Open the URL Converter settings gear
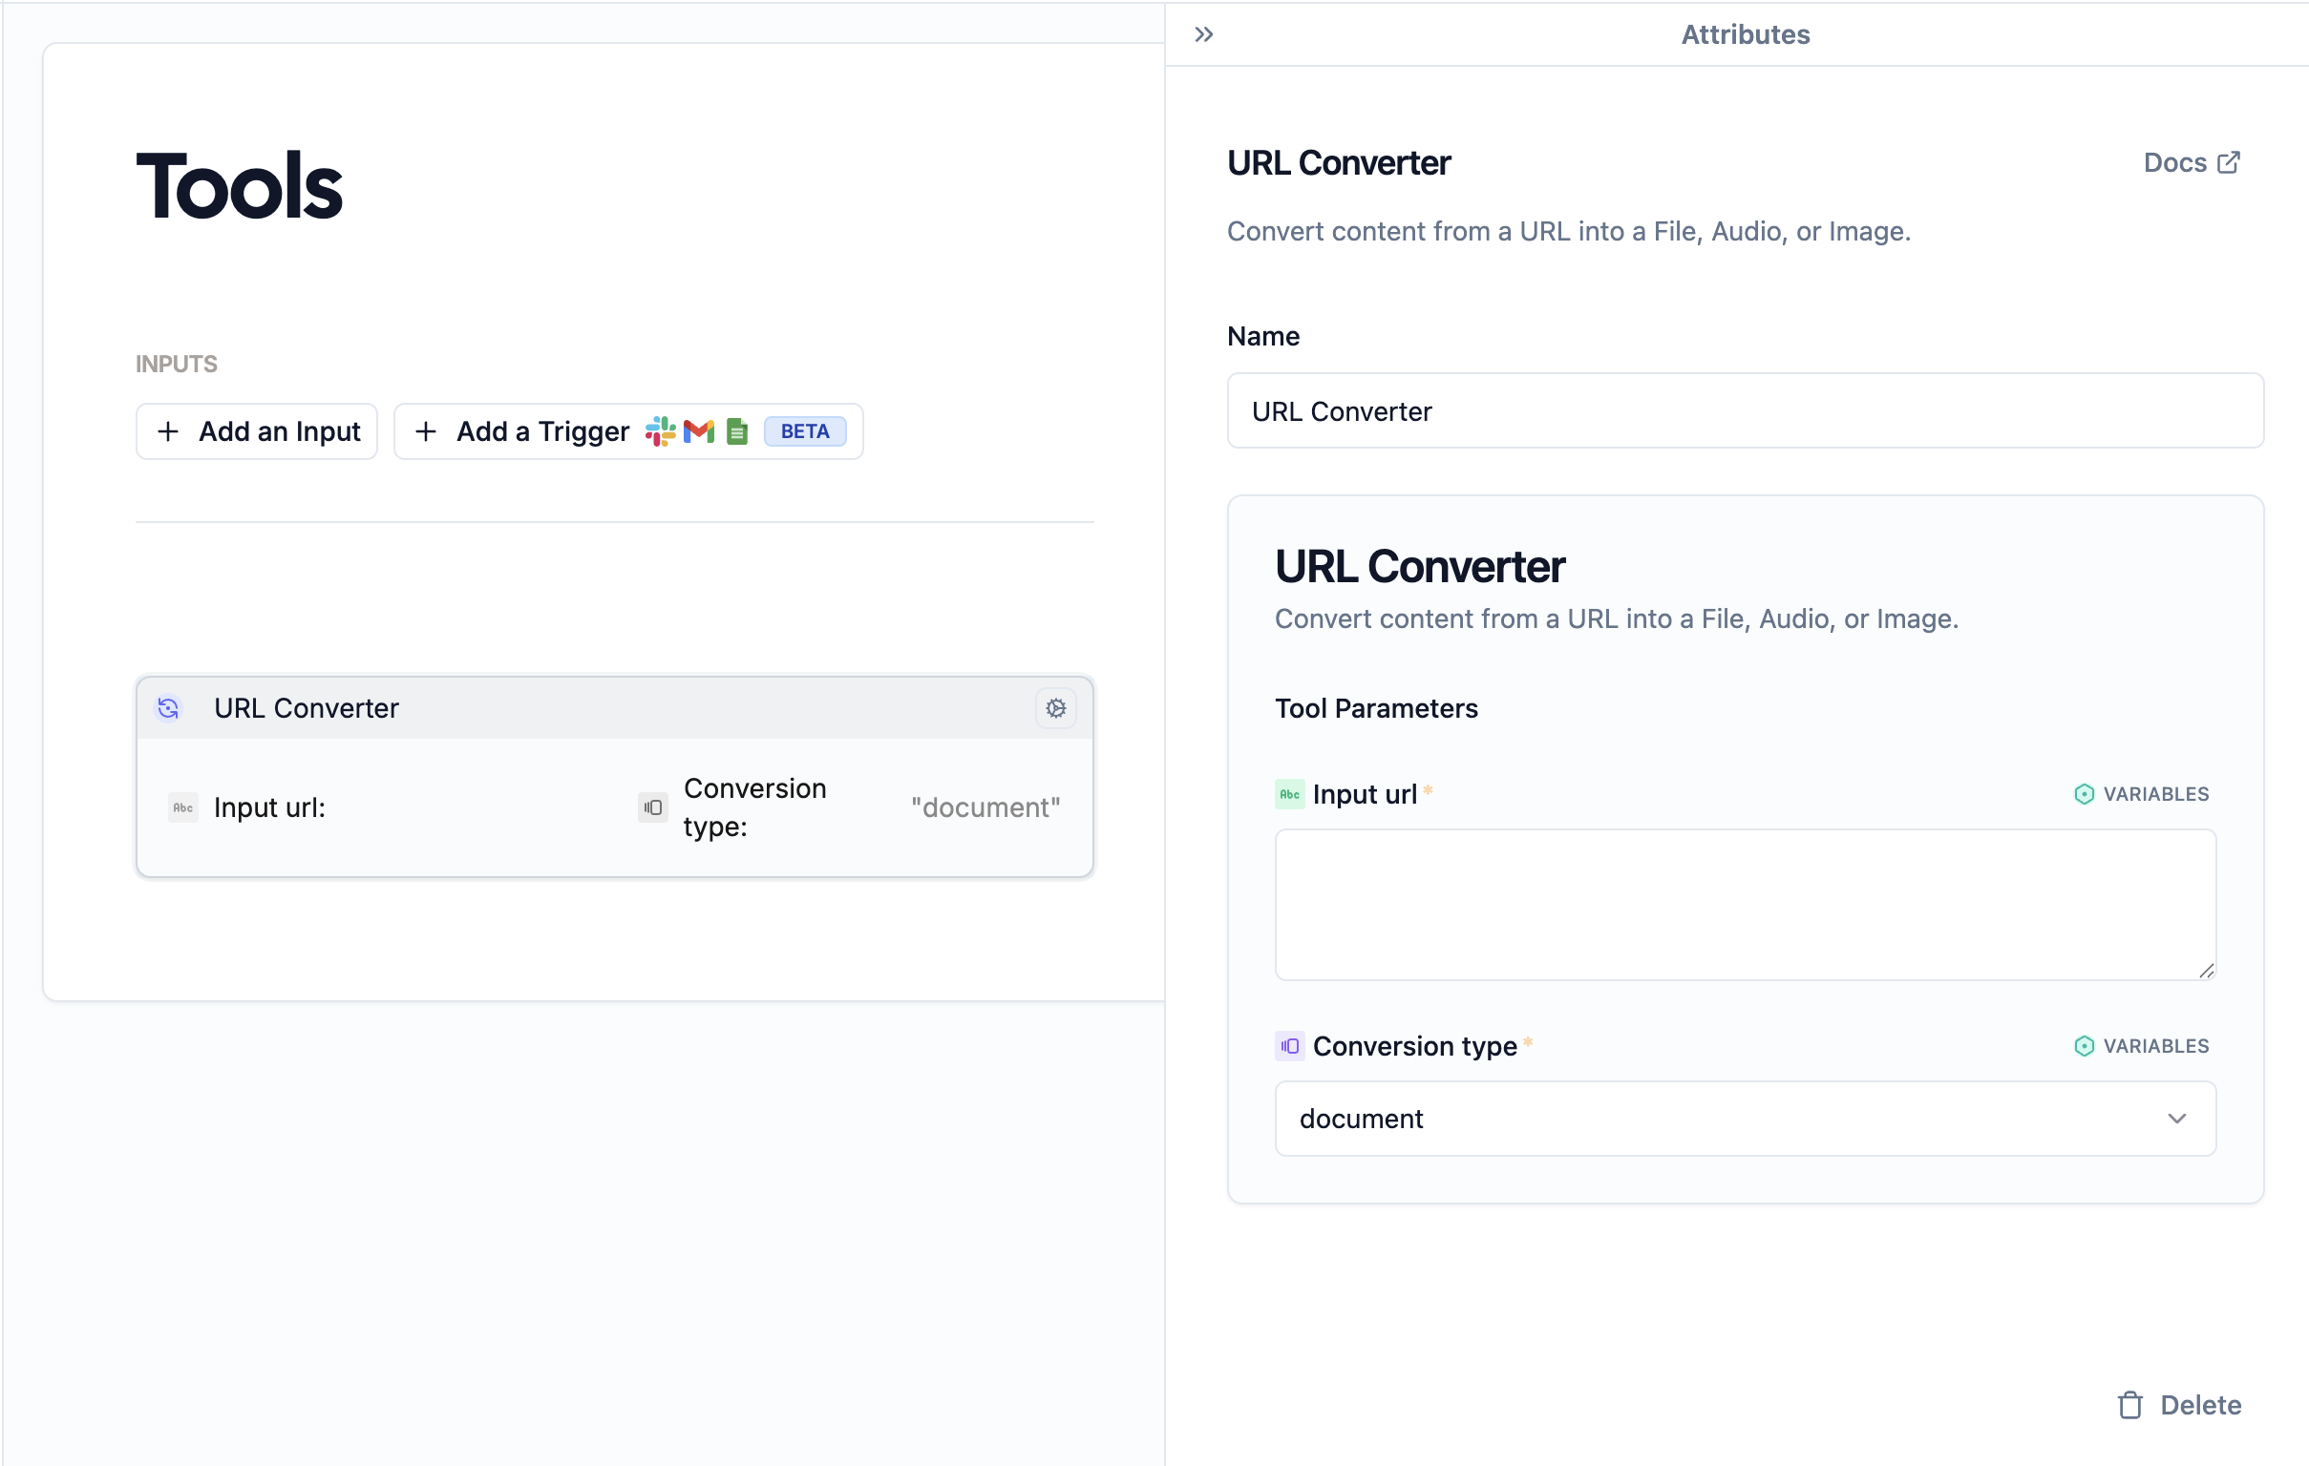2309x1466 pixels. coord(1056,709)
